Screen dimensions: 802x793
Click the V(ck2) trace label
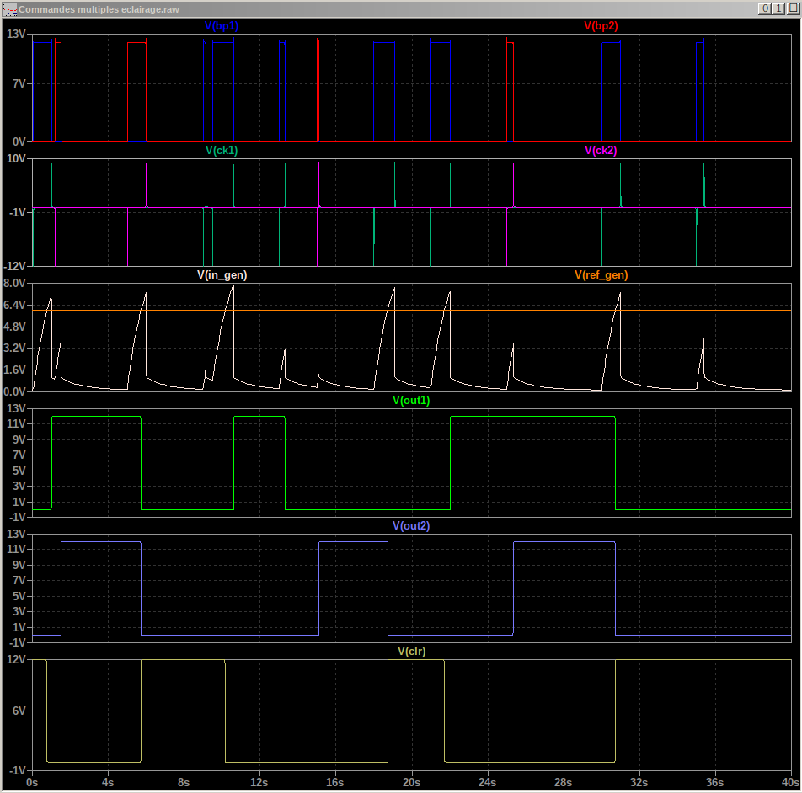(x=601, y=151)
